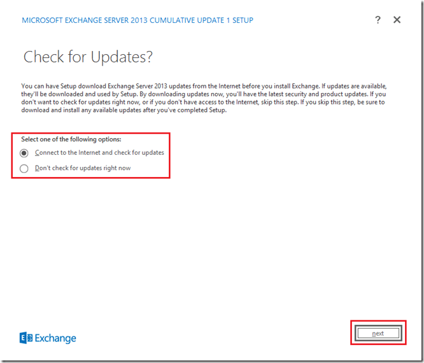Click the "Connect to the Internet and check for updates" label
Viewport: 424px width, 363px height.
pyautogui.click(x=99, y=153)
